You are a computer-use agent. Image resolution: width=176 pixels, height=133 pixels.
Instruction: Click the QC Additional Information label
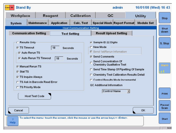[106, 85]
